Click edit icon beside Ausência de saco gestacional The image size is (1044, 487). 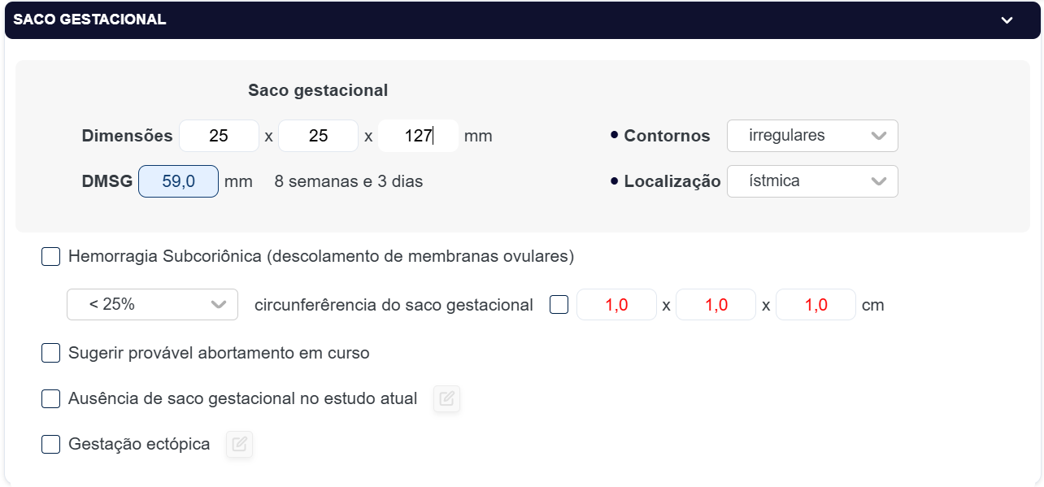click(x=446, y=399)
